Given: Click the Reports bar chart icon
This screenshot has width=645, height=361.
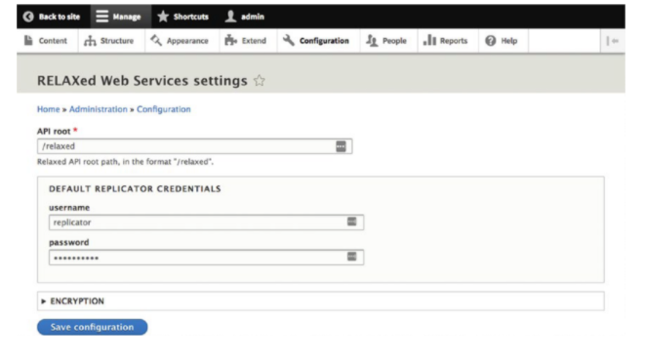Looking at the screenshot, I should pos(429,40).
